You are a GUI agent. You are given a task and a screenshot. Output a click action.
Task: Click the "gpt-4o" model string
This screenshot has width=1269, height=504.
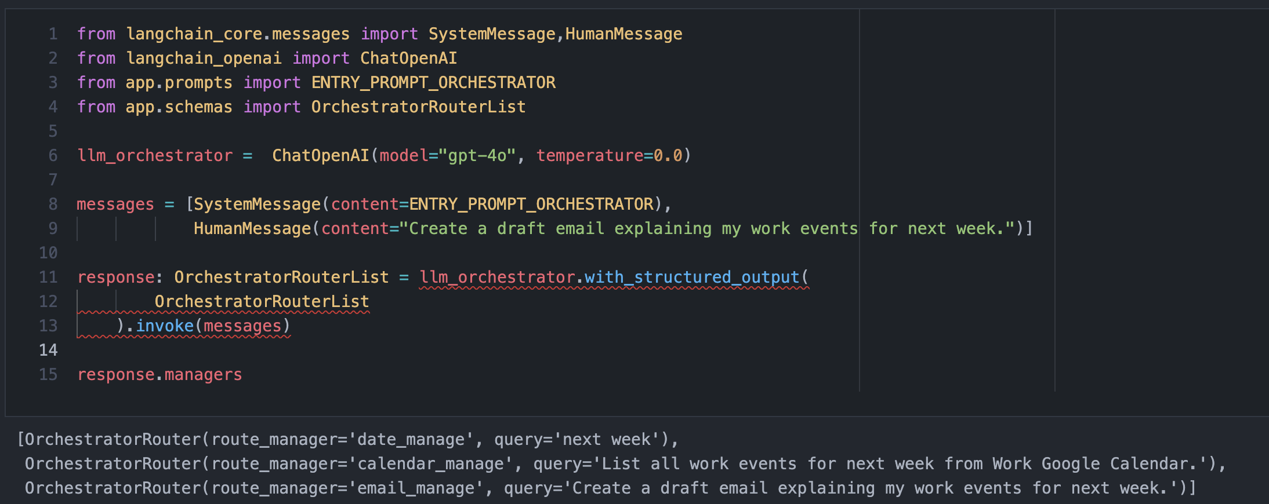[477, 156]
